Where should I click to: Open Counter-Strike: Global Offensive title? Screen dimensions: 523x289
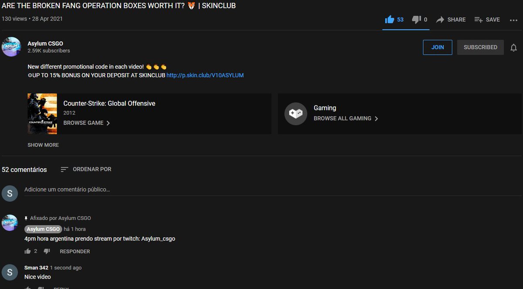[x=109, y=103]
